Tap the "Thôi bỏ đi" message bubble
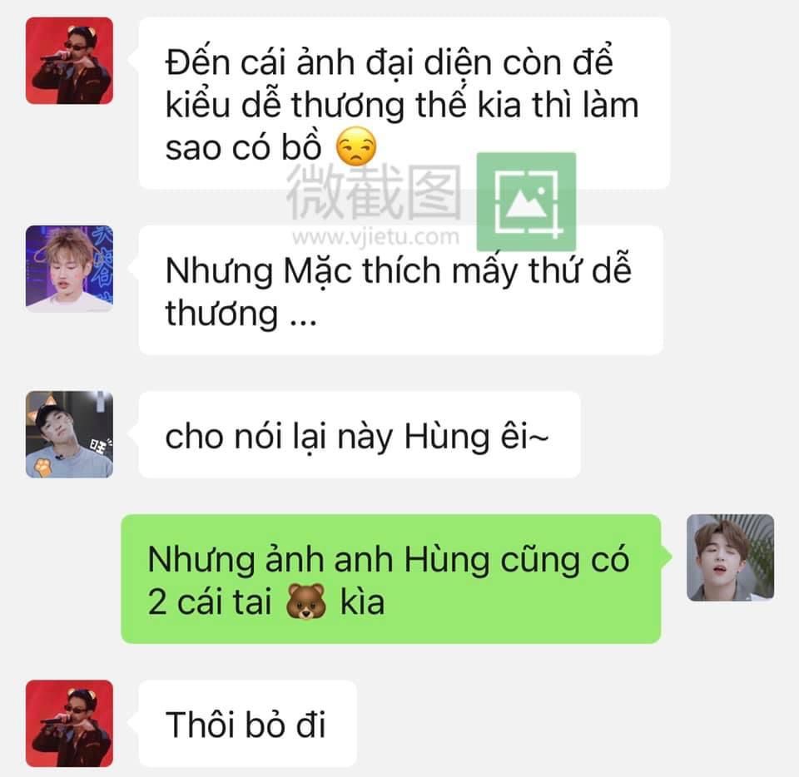This screenshot has width=799, height=777. (247, 723)
